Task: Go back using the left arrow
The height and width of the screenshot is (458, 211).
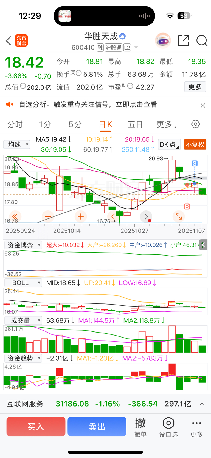Action: coord(9,41)
